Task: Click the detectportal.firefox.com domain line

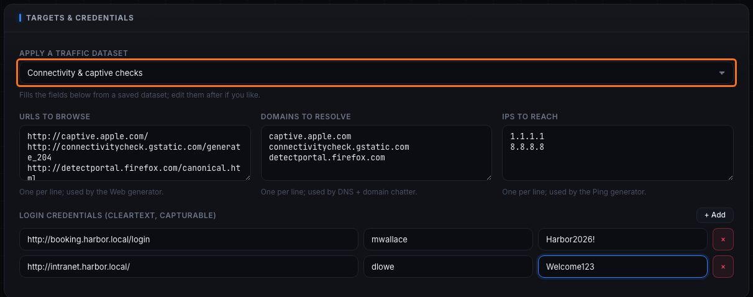Action: point(327,158)
